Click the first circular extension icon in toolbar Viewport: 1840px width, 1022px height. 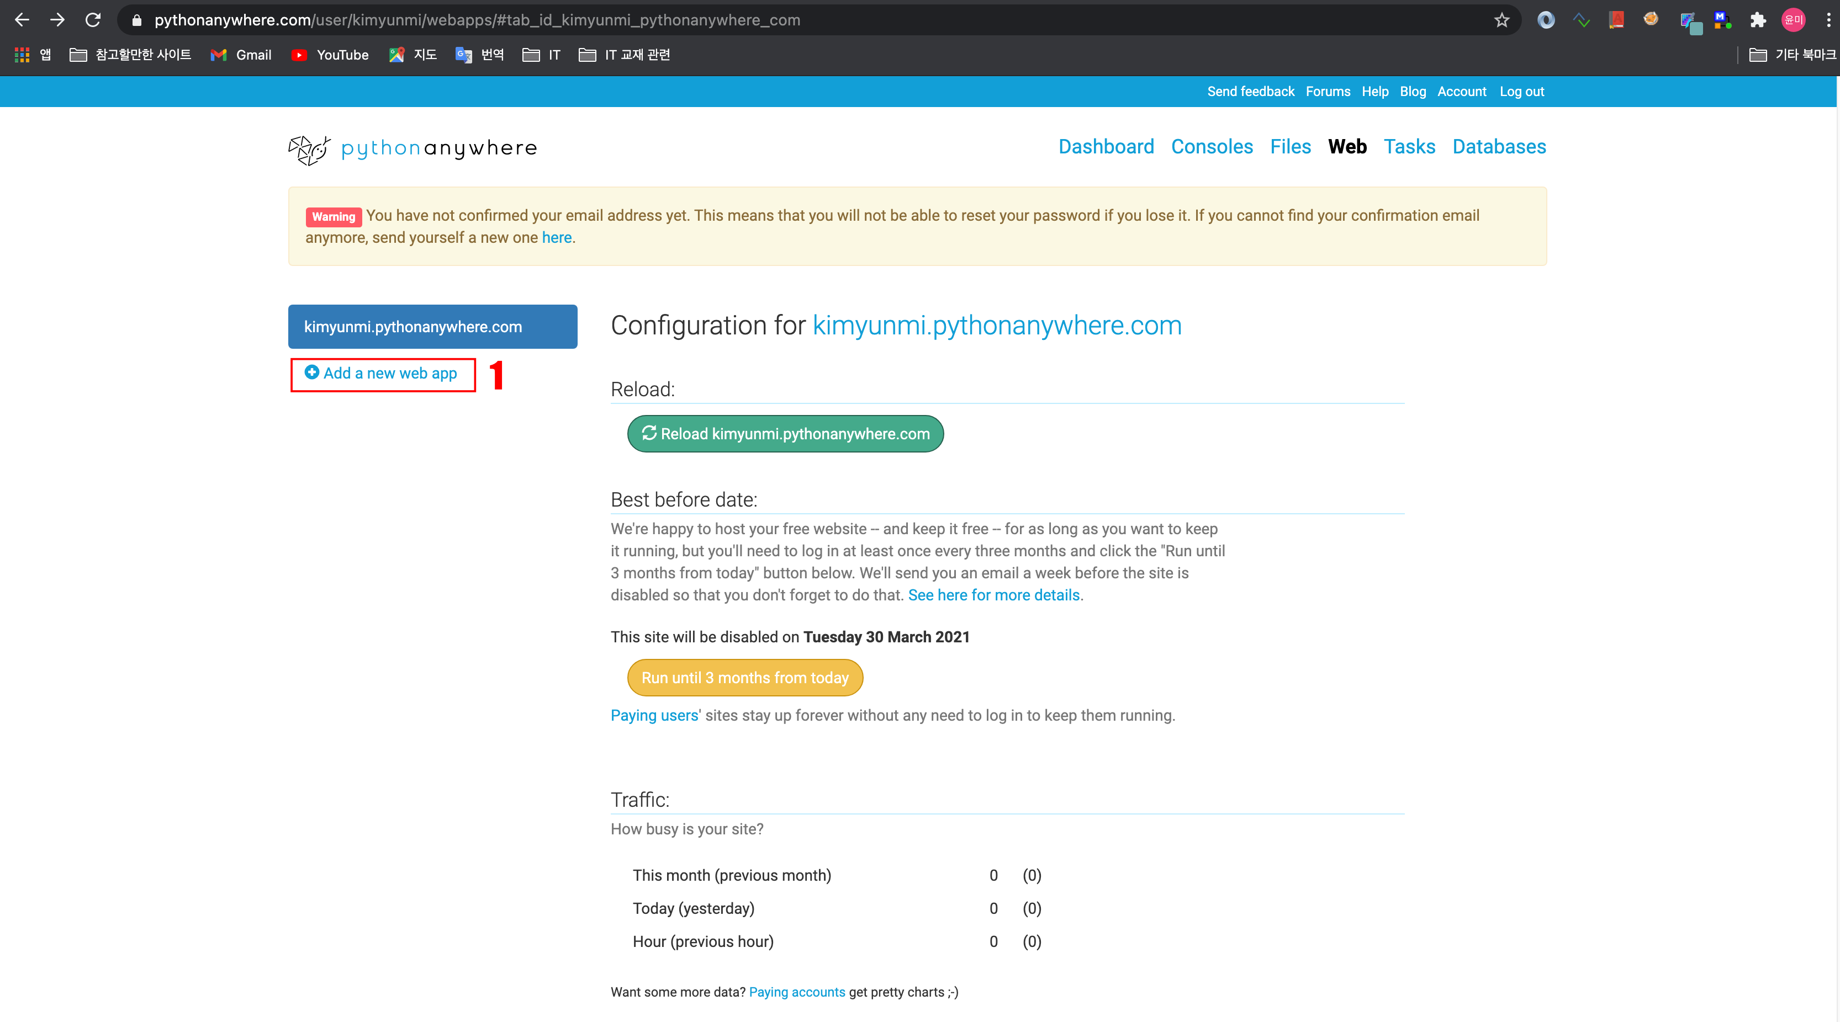(1546, 20)
